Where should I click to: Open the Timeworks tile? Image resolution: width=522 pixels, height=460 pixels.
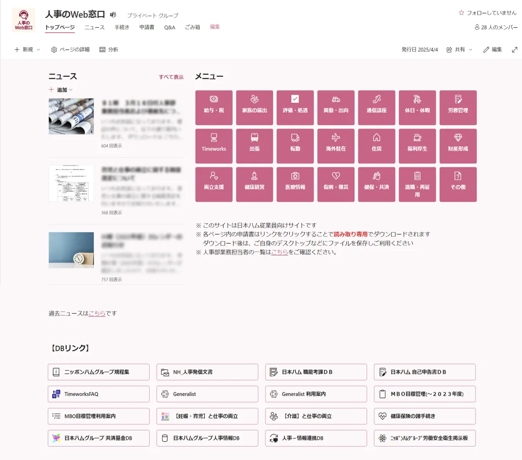pyautogui.click(x=214, y=146)
